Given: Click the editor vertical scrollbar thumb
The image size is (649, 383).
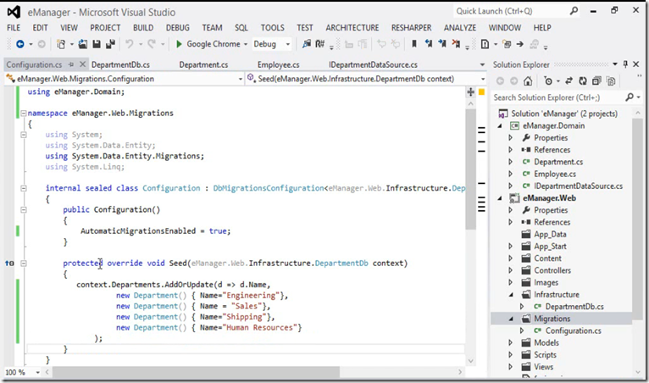Looking at the screenshot, I should click(470, 169).
